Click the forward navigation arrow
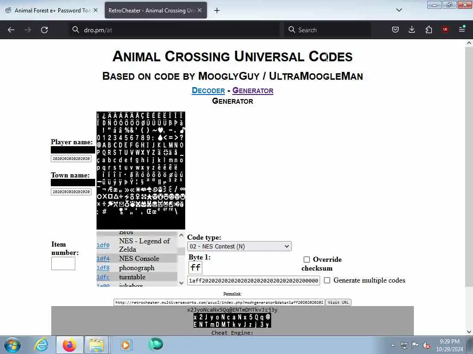This screenshot has width=473, height=354. (28, 30)
